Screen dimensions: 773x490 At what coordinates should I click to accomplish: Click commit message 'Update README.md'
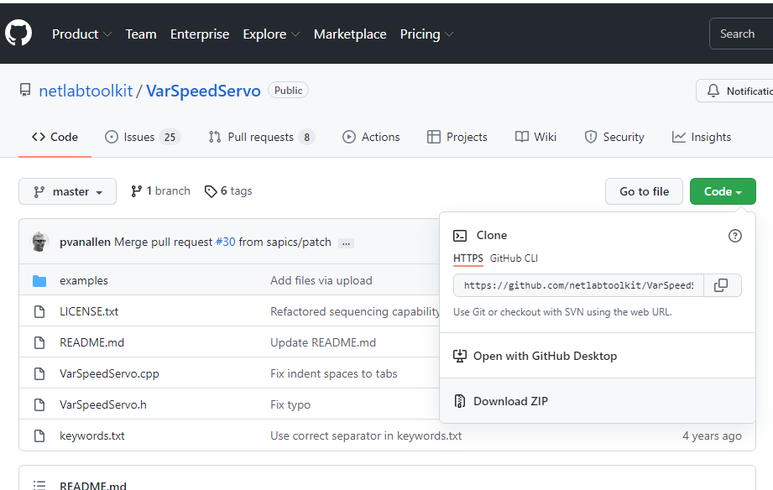[323, 342]
